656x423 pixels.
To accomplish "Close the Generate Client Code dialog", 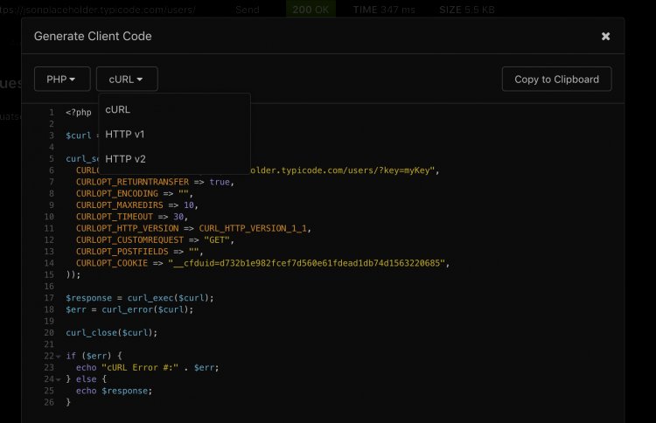I will point(605,37).
